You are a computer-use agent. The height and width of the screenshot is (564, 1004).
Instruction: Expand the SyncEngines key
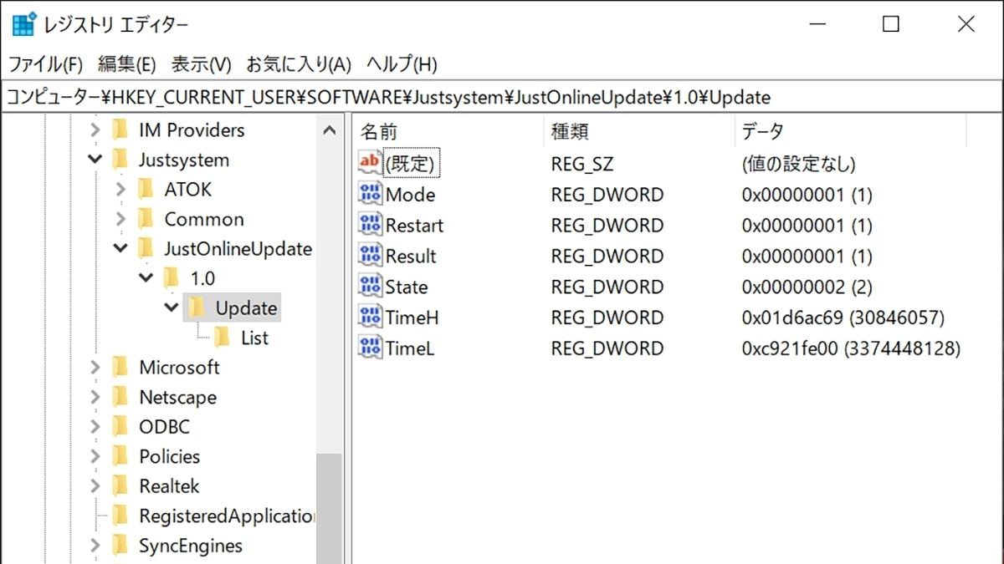tap(95, 546)
